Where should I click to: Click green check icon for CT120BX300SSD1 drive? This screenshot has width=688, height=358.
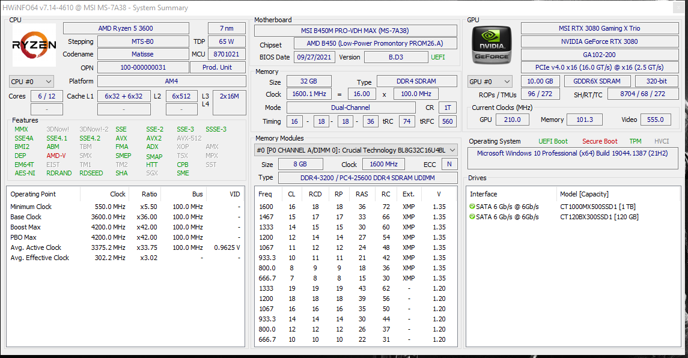coord(472,216)
